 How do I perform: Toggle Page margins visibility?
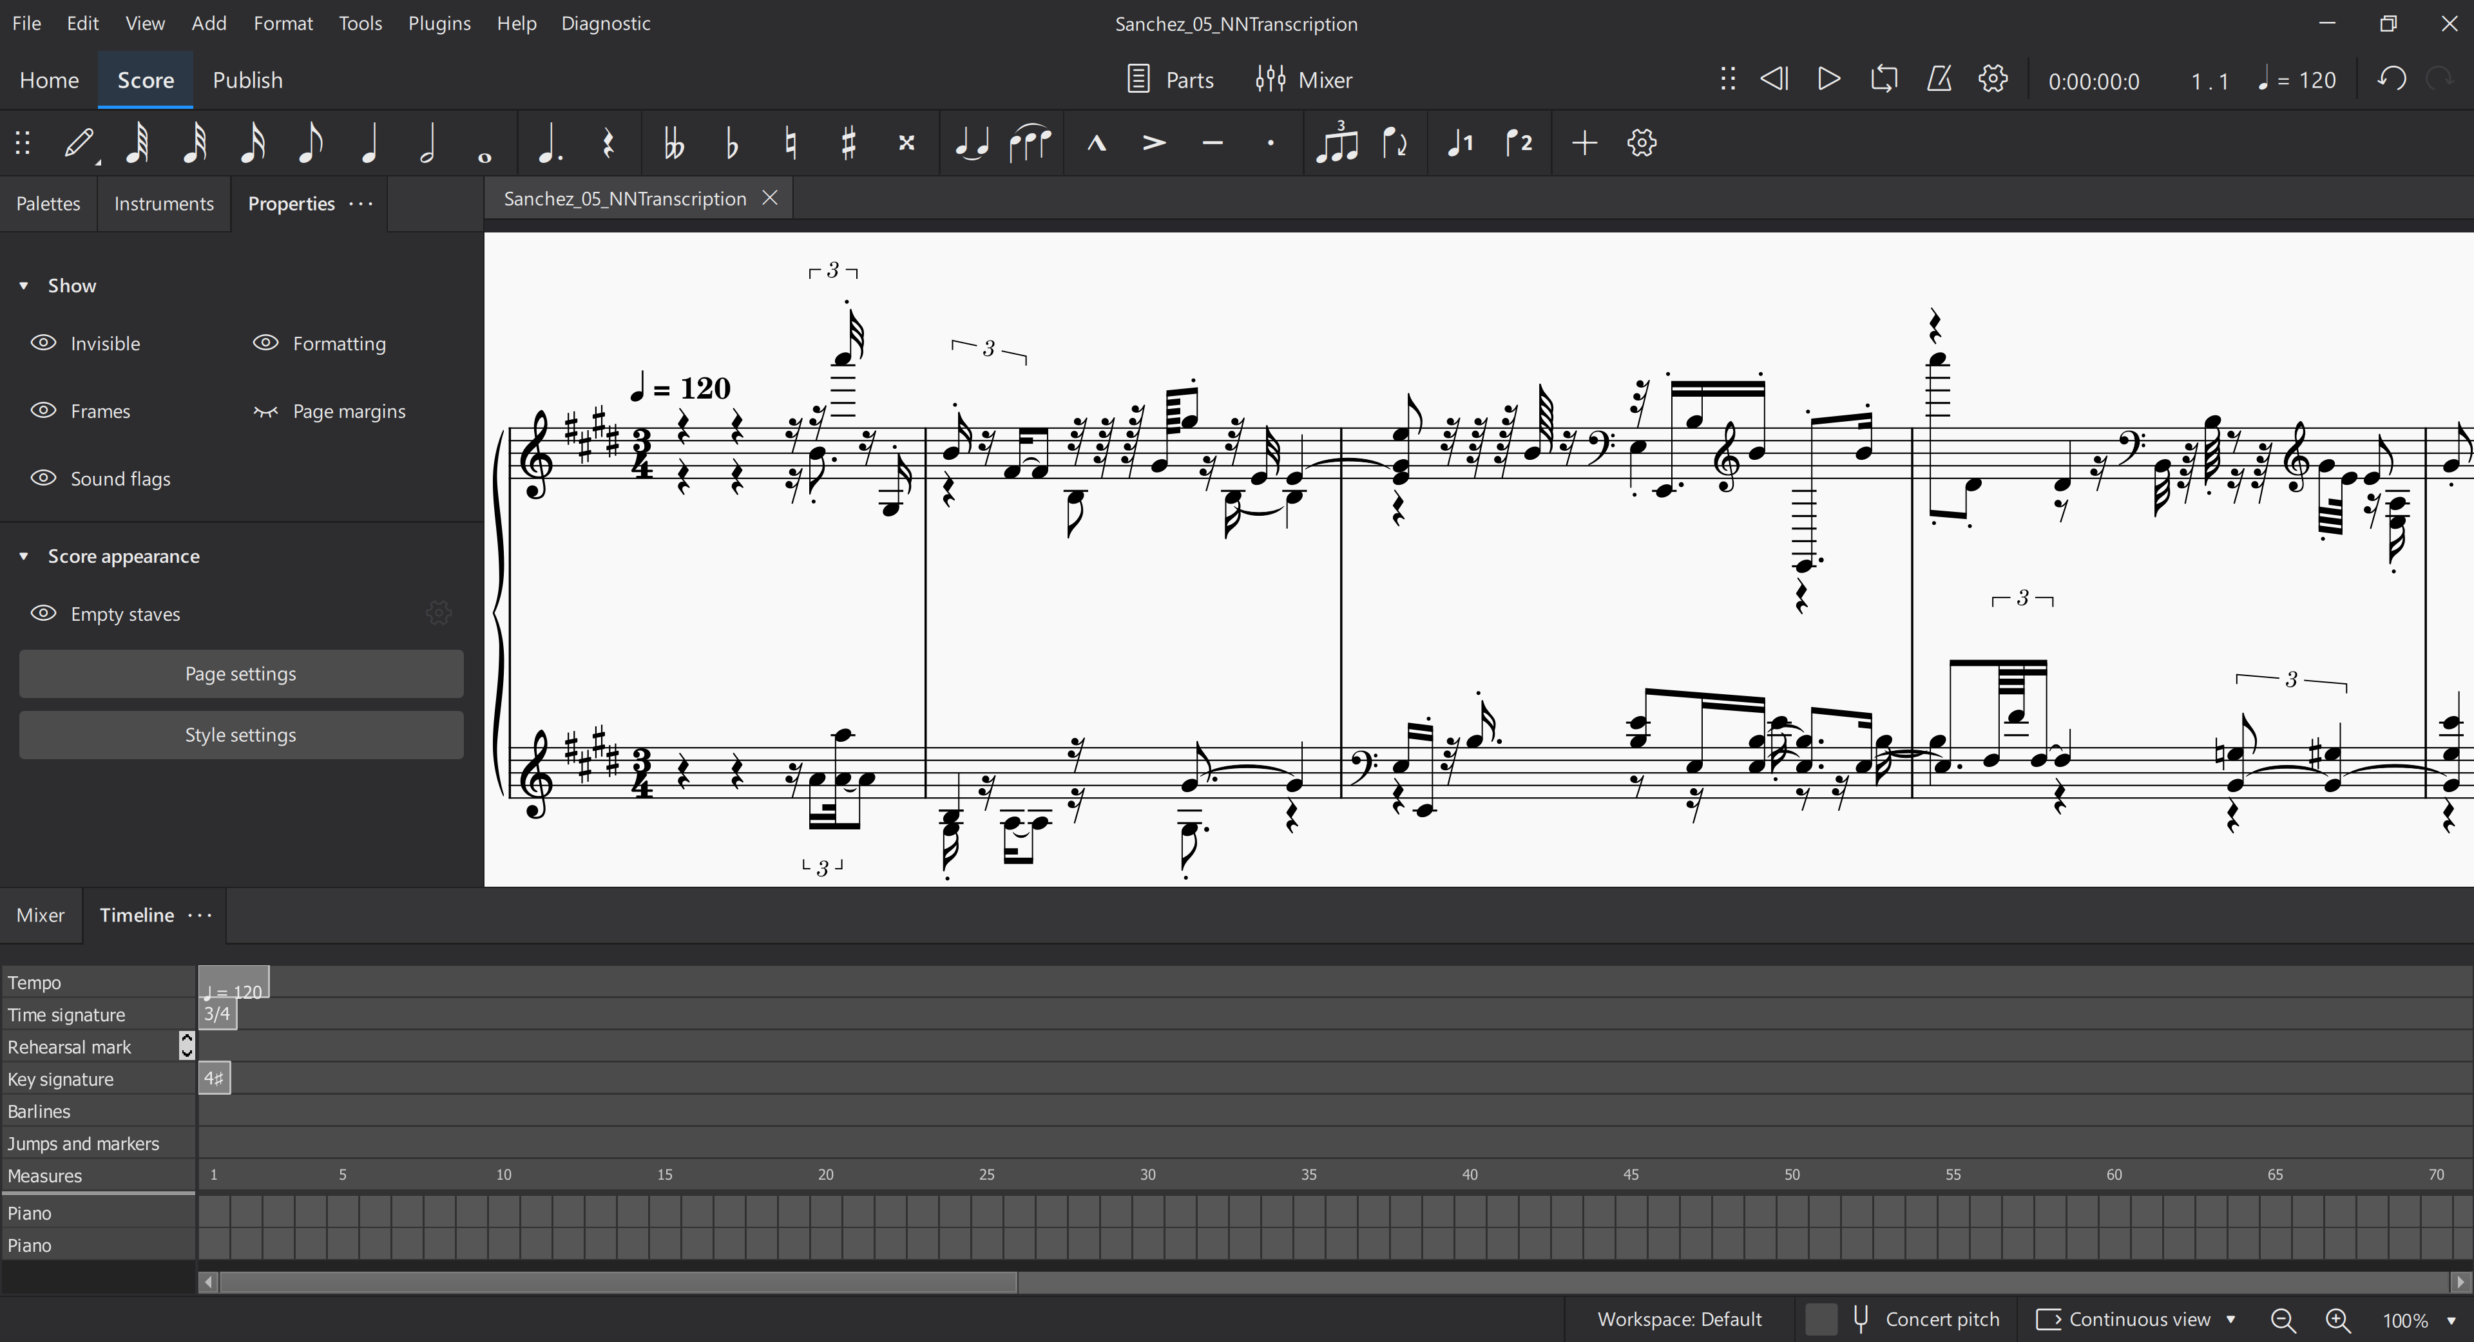[x=265, y=412]
